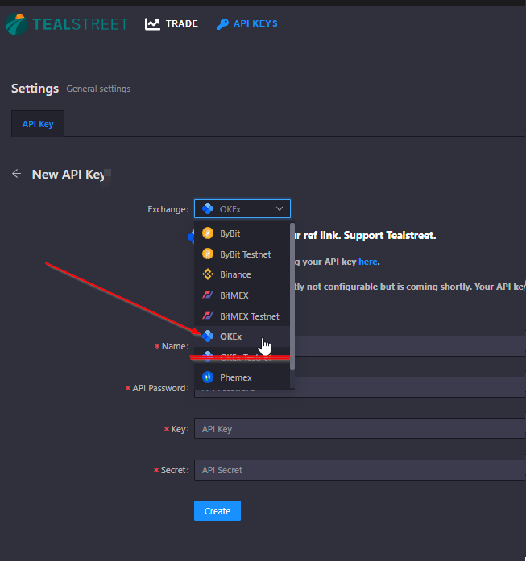
Task: Click the BitMEX Testnet logo icon
Action: [x=208, y=316]
